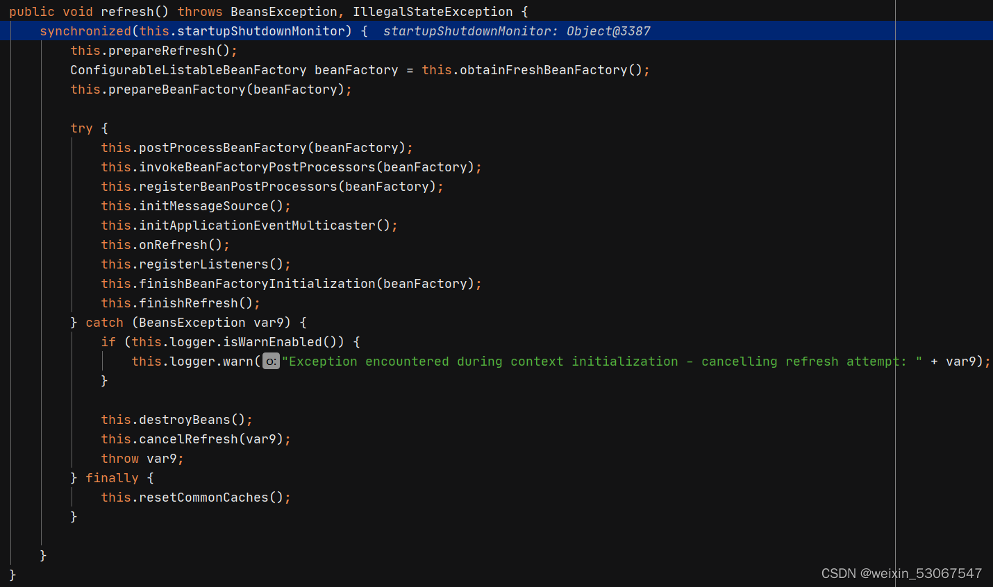This screenshot has width=993, height=587.
Task: Click the resetCommonCaches() call
Action: (211, 497)
